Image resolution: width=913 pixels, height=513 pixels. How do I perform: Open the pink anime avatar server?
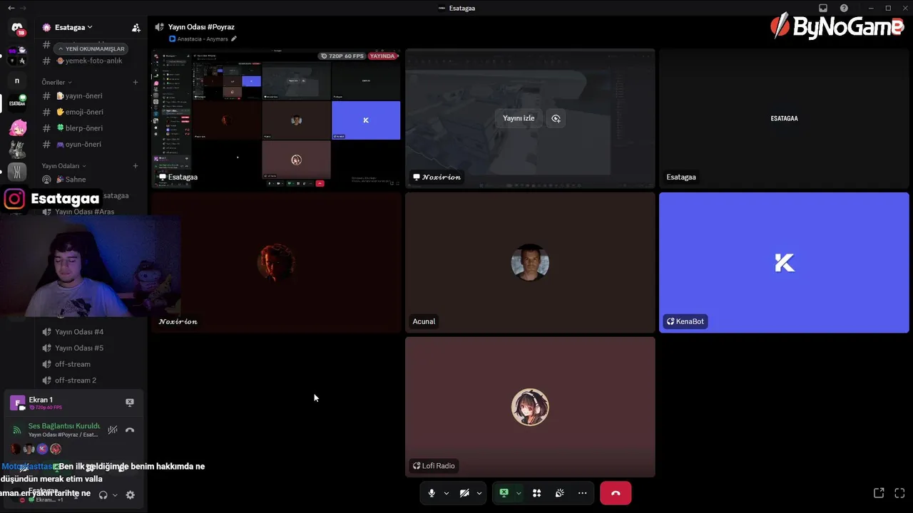pyautogui.click(x=17, y=128)
